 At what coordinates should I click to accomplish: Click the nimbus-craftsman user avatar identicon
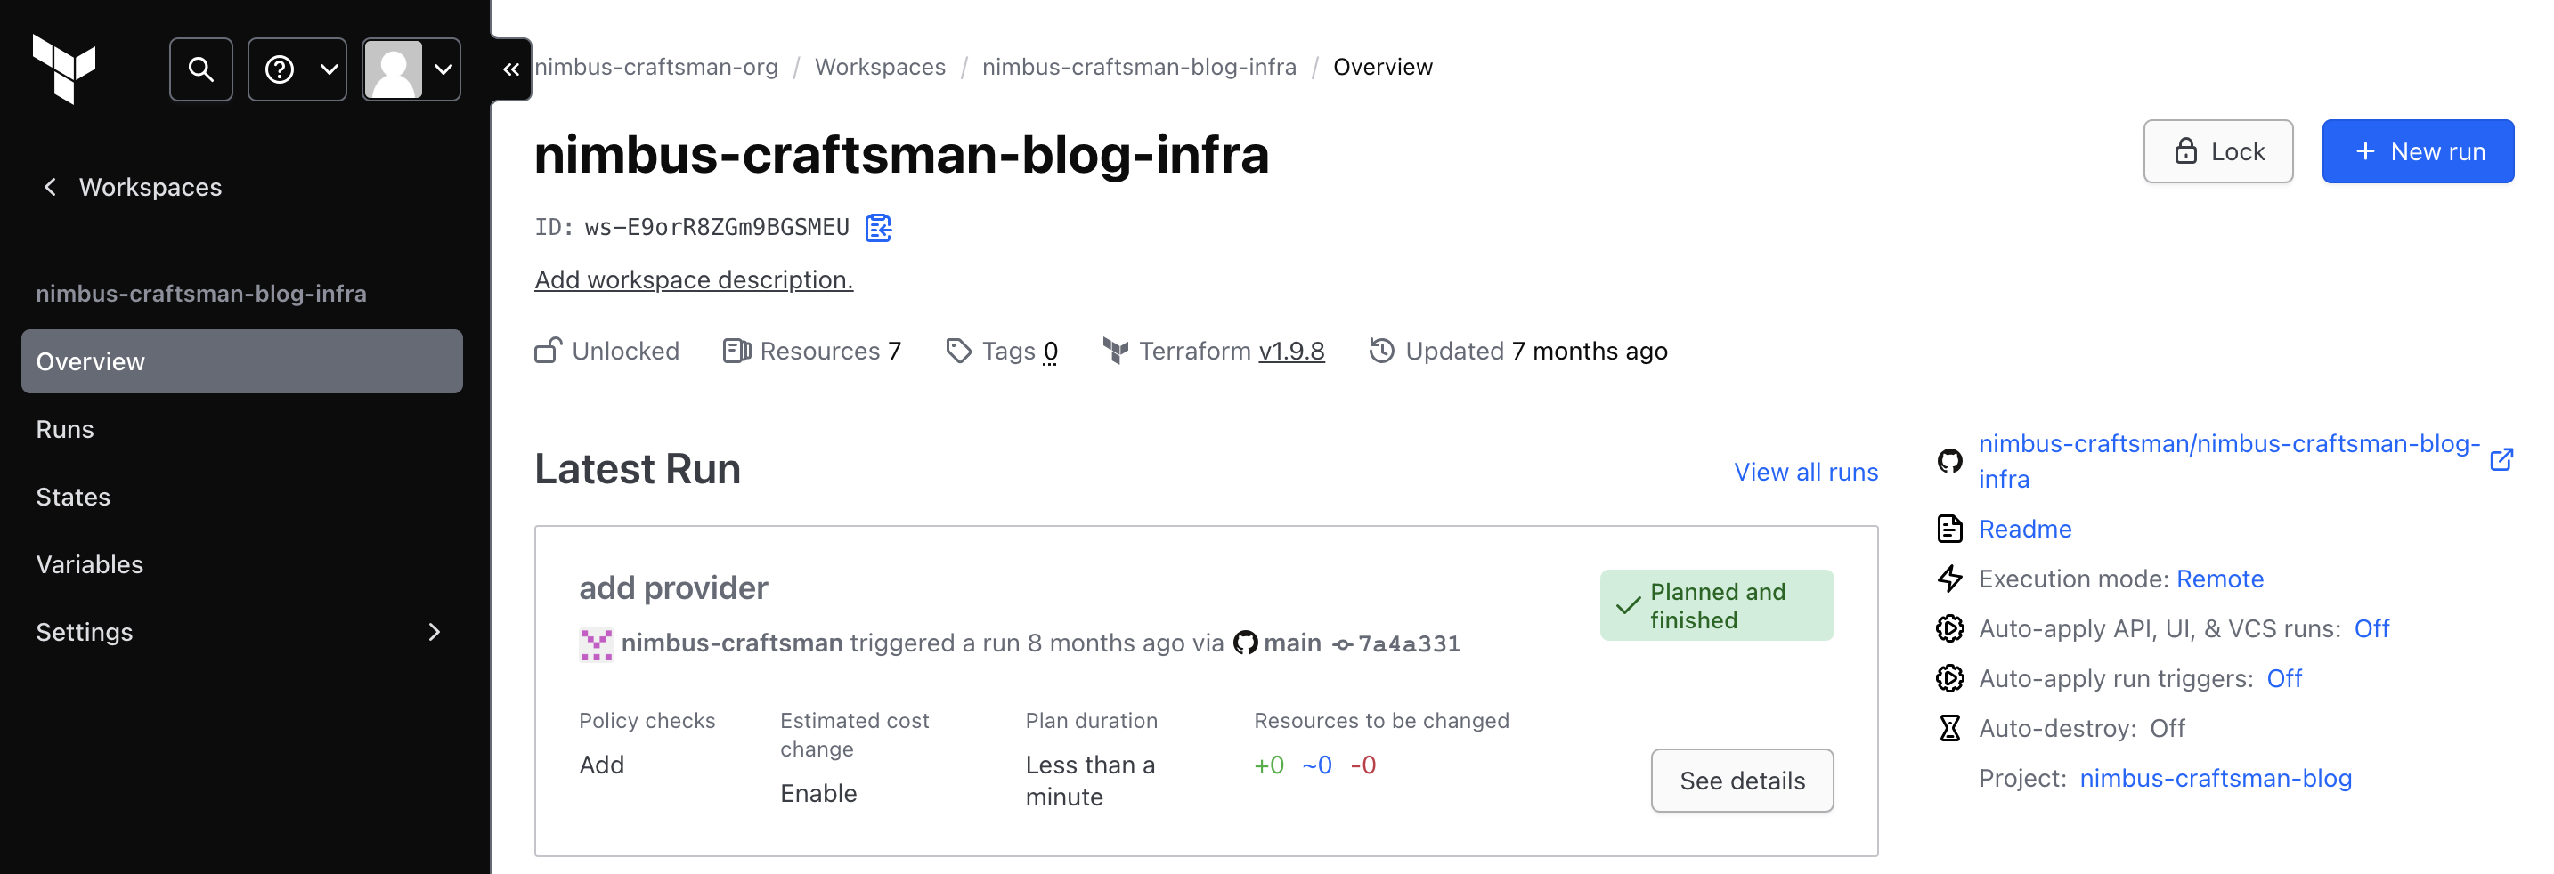pos(596,644)
